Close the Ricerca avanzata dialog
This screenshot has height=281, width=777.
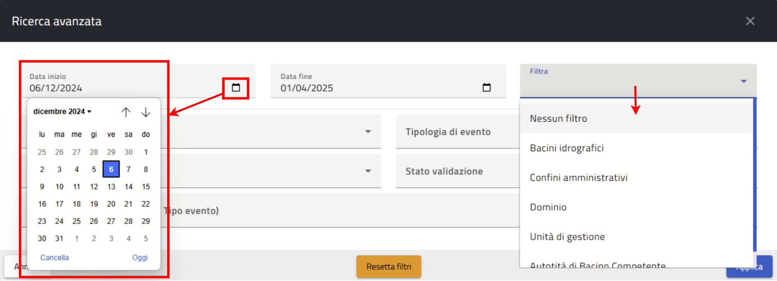pyautogui.click(x=750, y=21)
